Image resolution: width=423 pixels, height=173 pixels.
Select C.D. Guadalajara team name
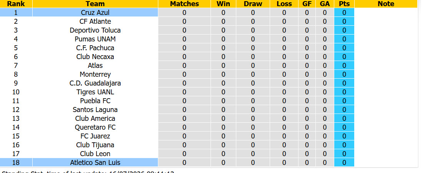[x=95, y=83]
